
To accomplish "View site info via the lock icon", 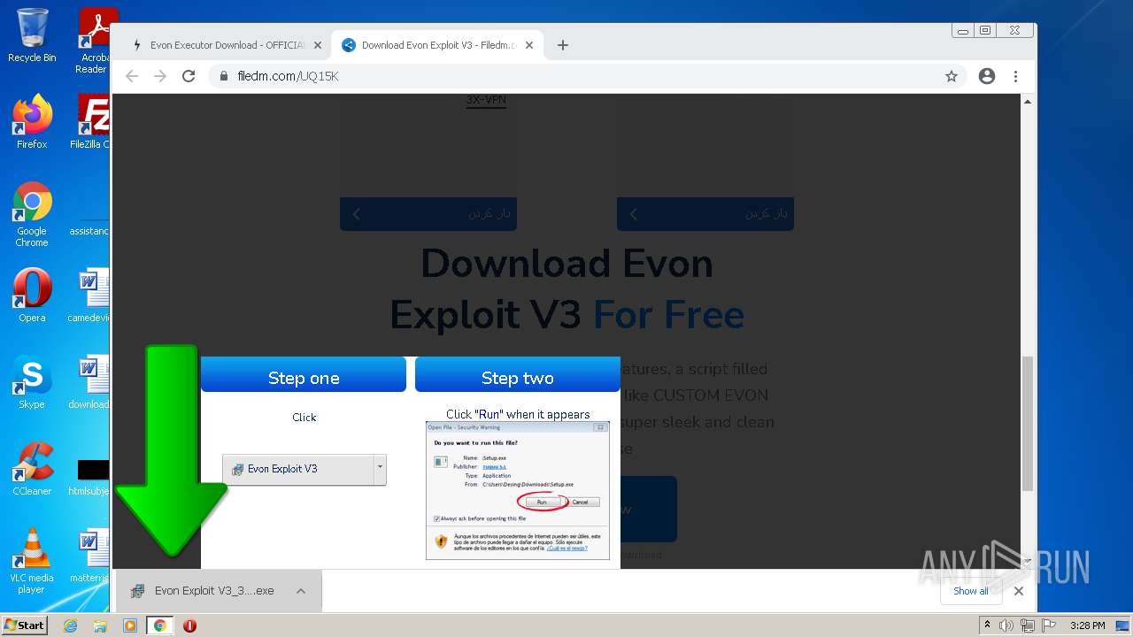I will 224,76.
